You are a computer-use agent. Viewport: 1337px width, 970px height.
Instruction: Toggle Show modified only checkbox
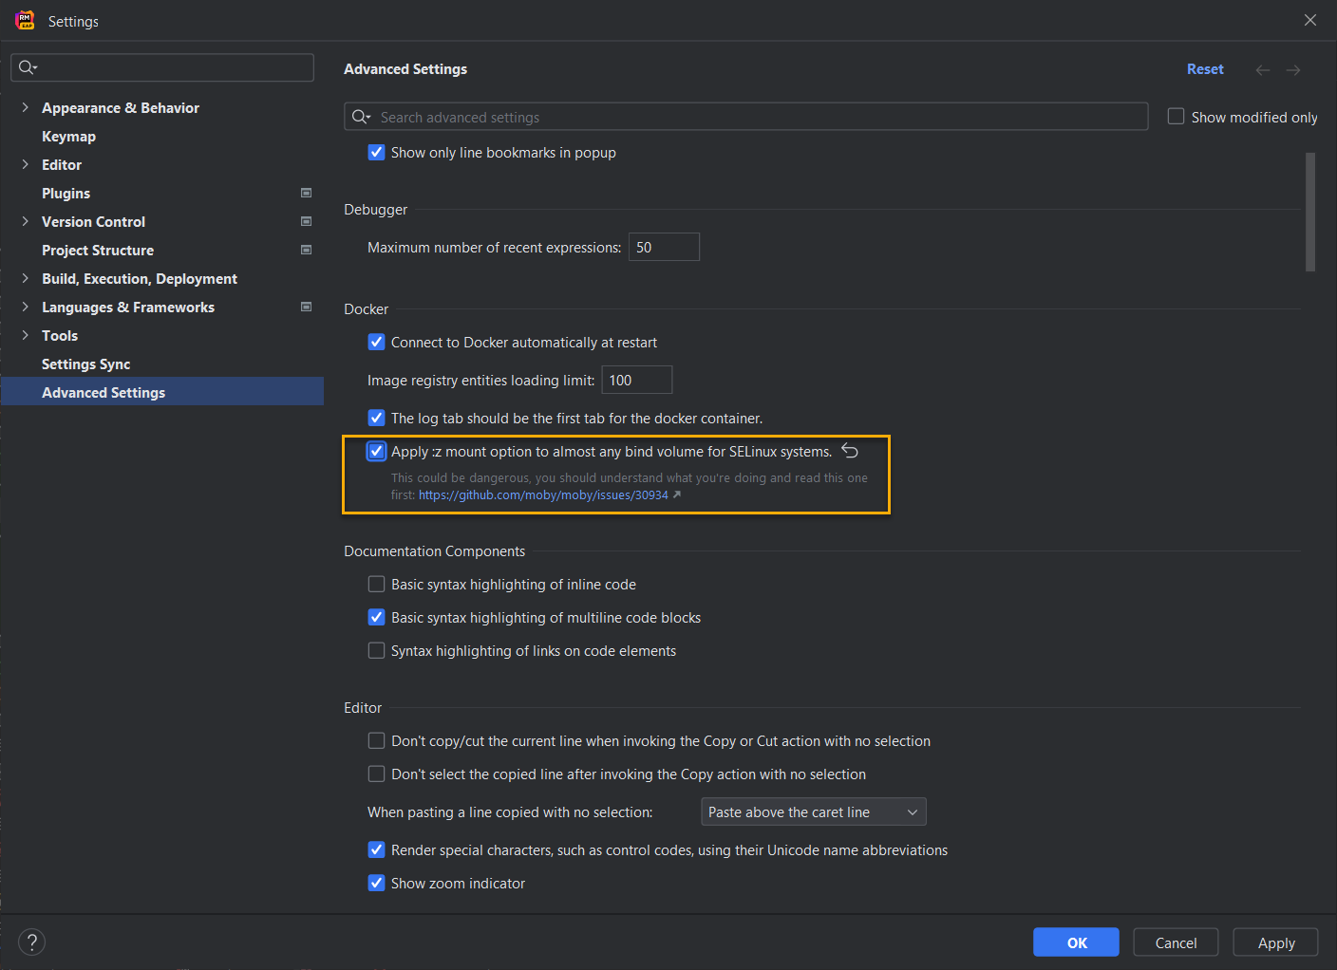[1176, 116]
